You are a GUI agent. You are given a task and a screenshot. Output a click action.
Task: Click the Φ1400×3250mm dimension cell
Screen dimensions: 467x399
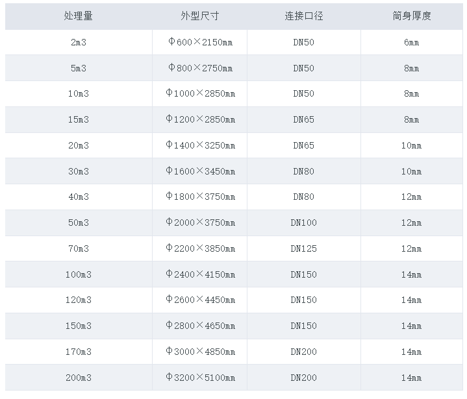point(199,145)
